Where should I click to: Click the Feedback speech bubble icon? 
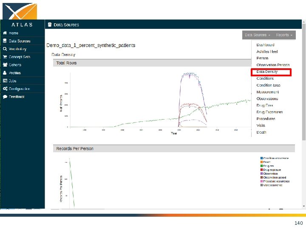coord(5,97)
